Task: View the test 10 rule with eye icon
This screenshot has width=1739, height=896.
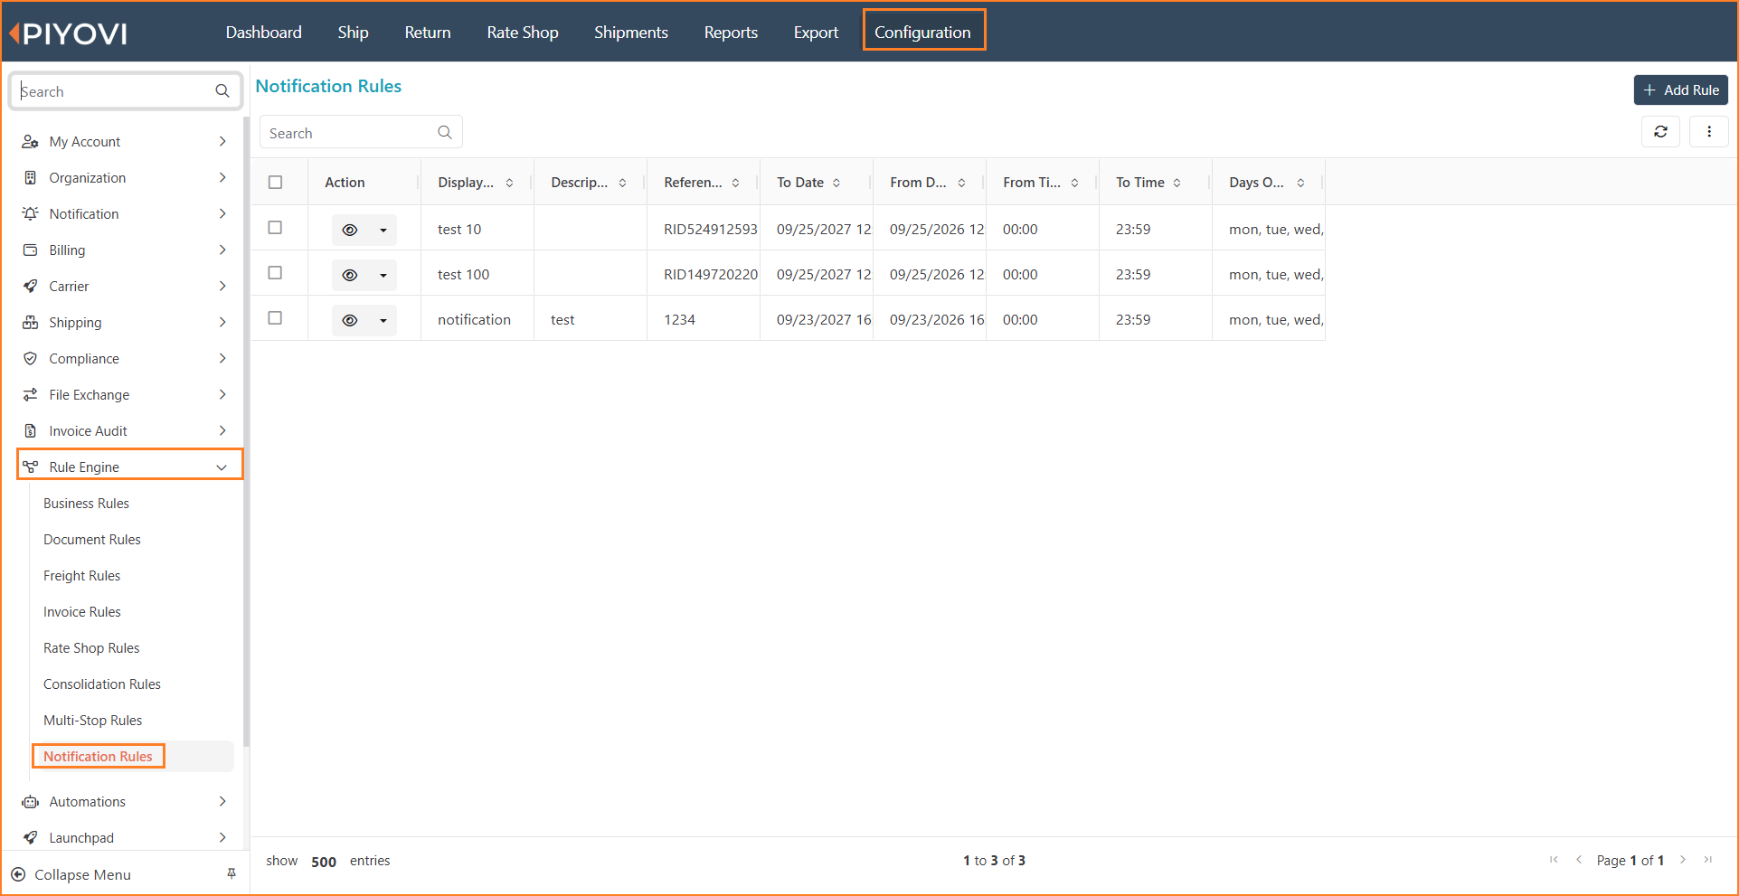Action: [350, 230]
